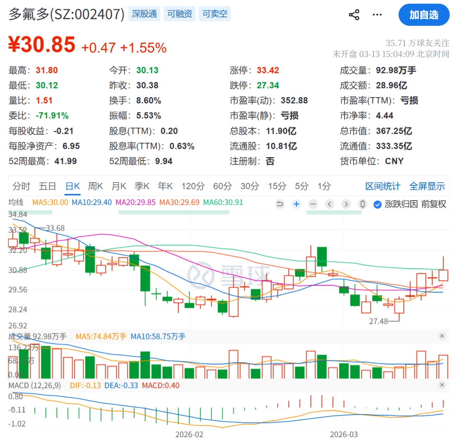Zoom in on the chart with plus icon
Viewport: 456px width, 446px height.
click(296, 204)
